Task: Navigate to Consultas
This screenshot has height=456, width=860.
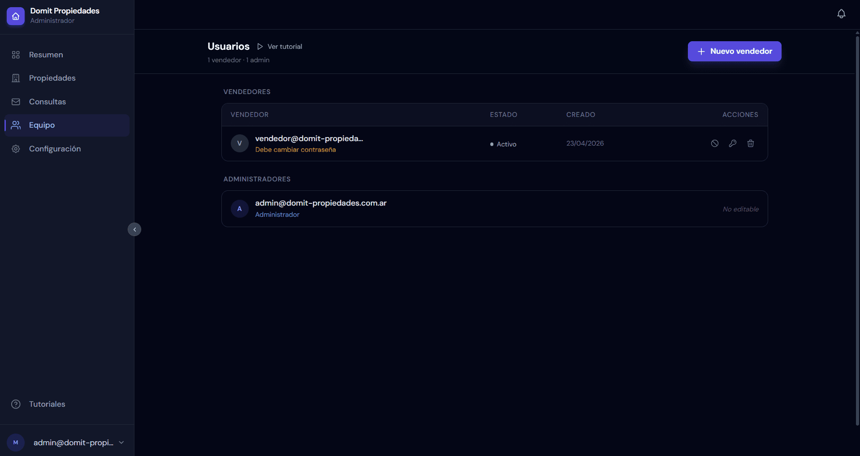Action: pyautogui.click(x=67, y=102)
